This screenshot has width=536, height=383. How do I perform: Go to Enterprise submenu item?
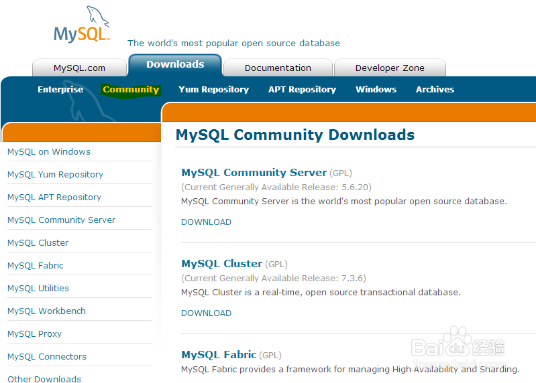pos(60,89)
